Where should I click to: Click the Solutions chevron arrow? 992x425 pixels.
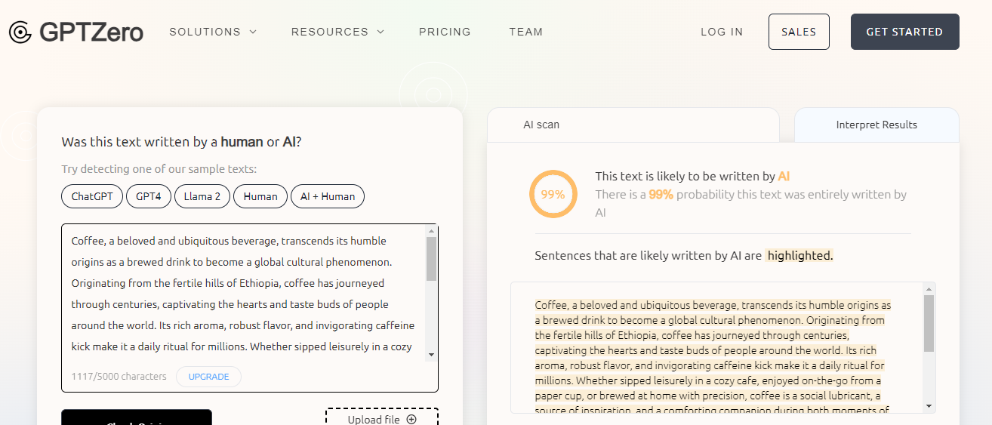point(253,32)
